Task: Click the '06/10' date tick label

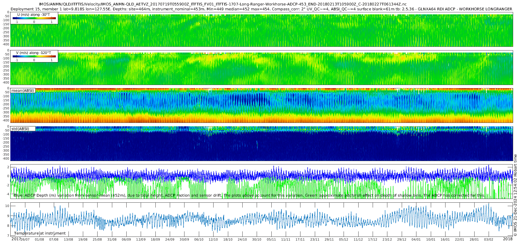Action: [x=199, y=240]
